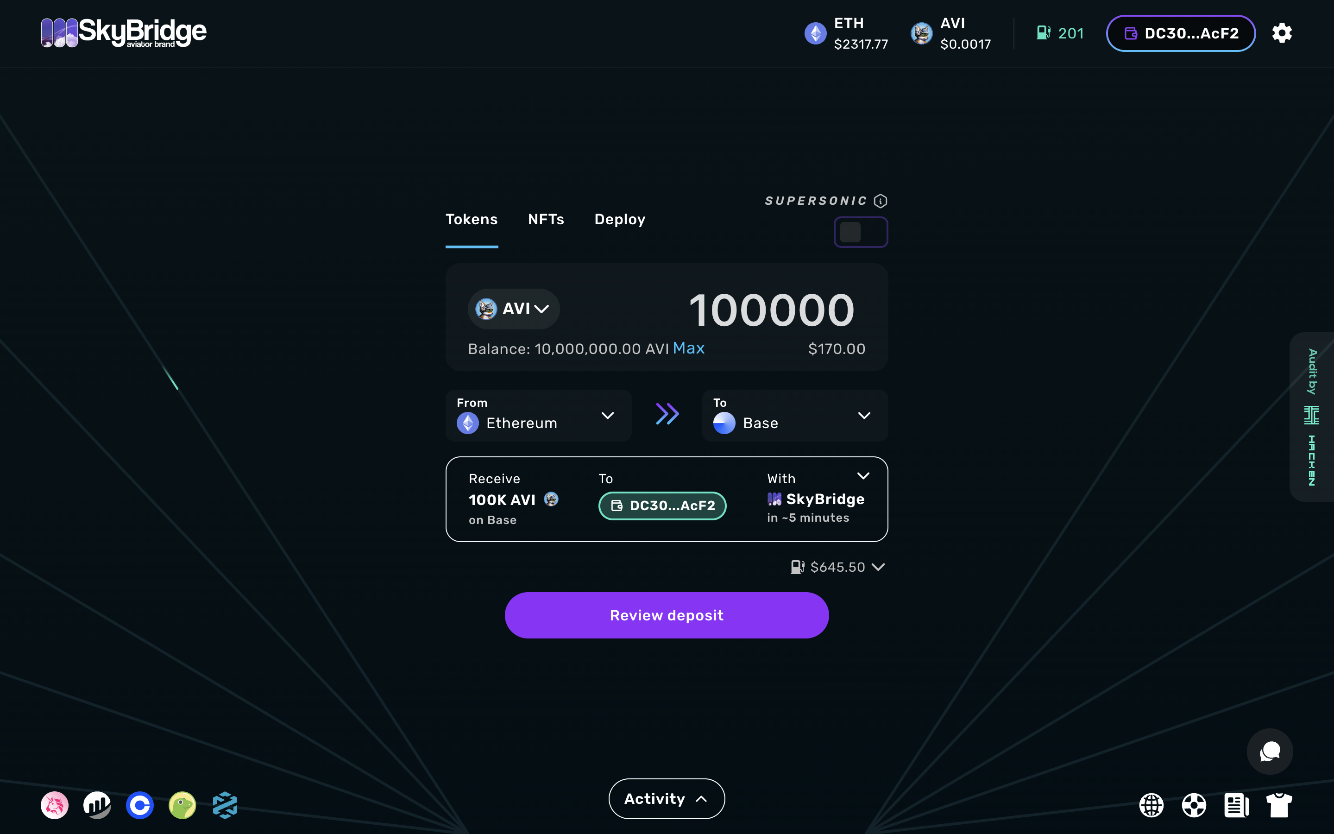Click the settings gear icon

point(1284,33)
